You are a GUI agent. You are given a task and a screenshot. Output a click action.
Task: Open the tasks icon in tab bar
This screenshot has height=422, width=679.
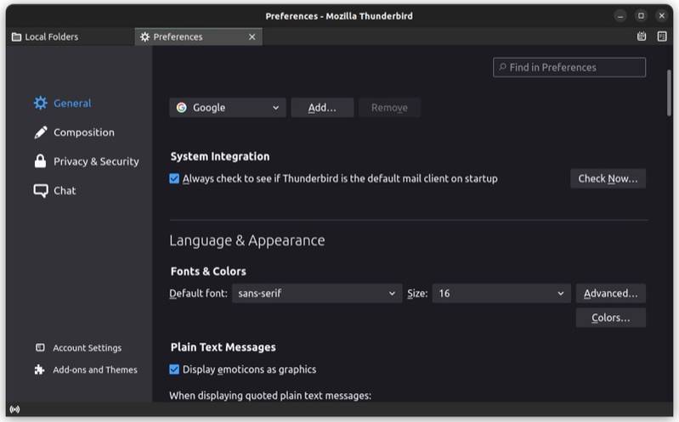coord(662,37)
